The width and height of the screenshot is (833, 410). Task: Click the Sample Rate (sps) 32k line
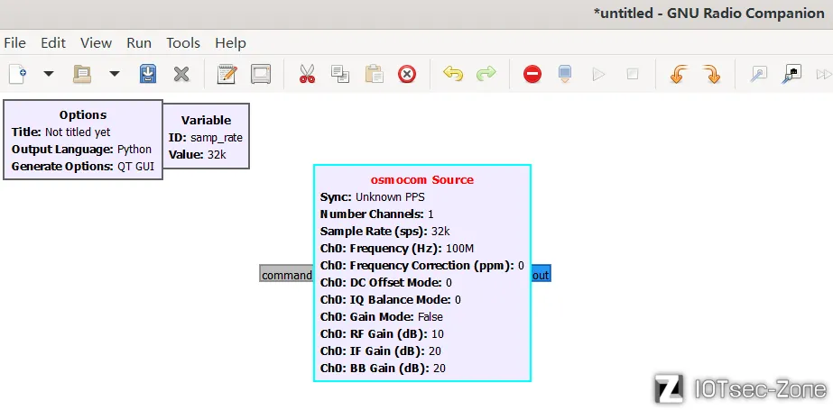385,232
